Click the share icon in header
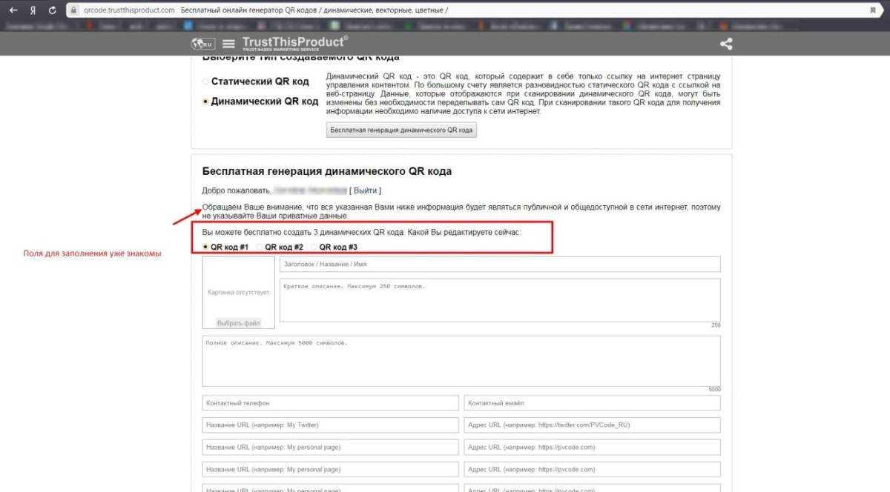 point(726,44)
